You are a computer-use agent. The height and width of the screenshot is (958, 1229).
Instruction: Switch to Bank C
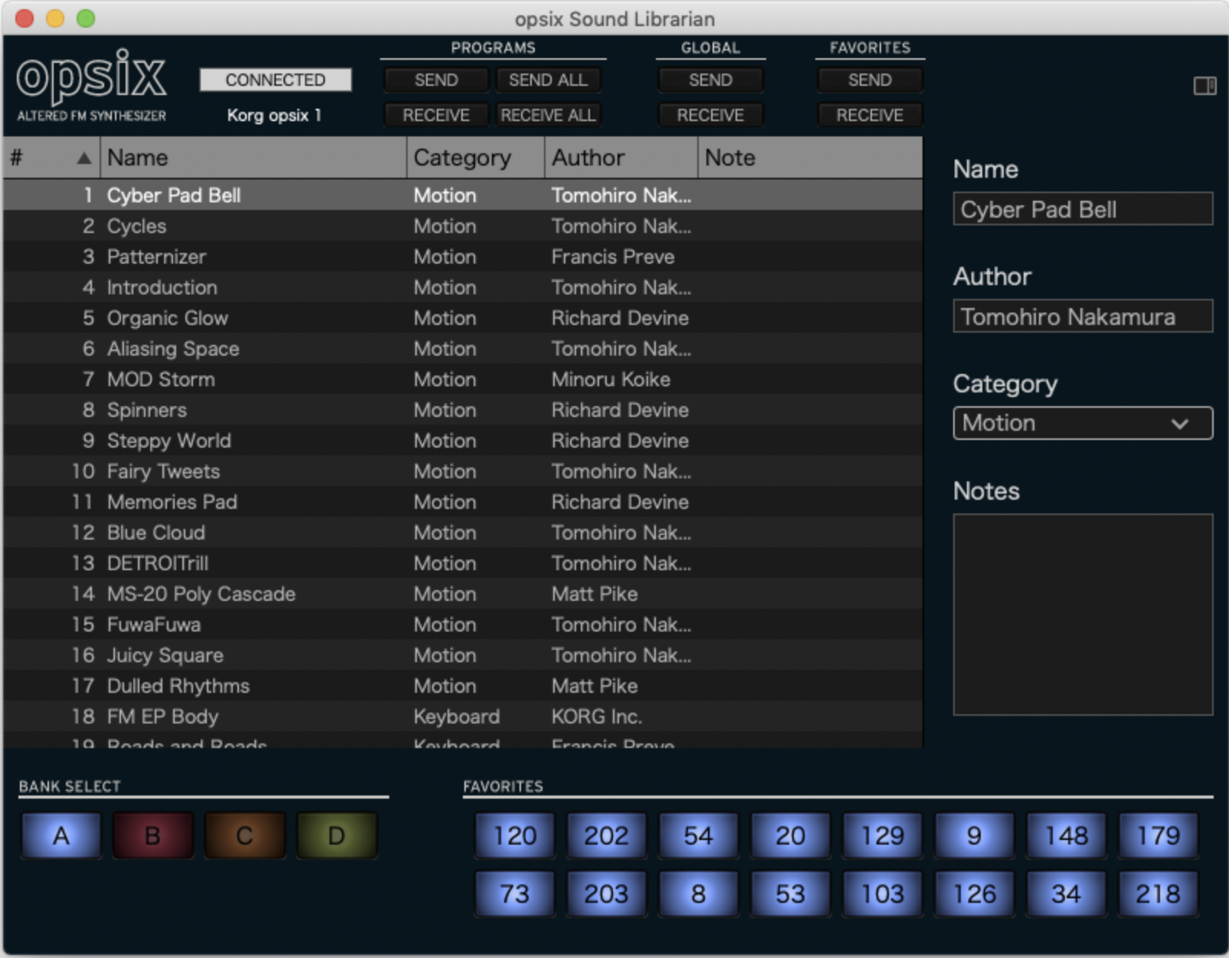(x=244, y=835)
